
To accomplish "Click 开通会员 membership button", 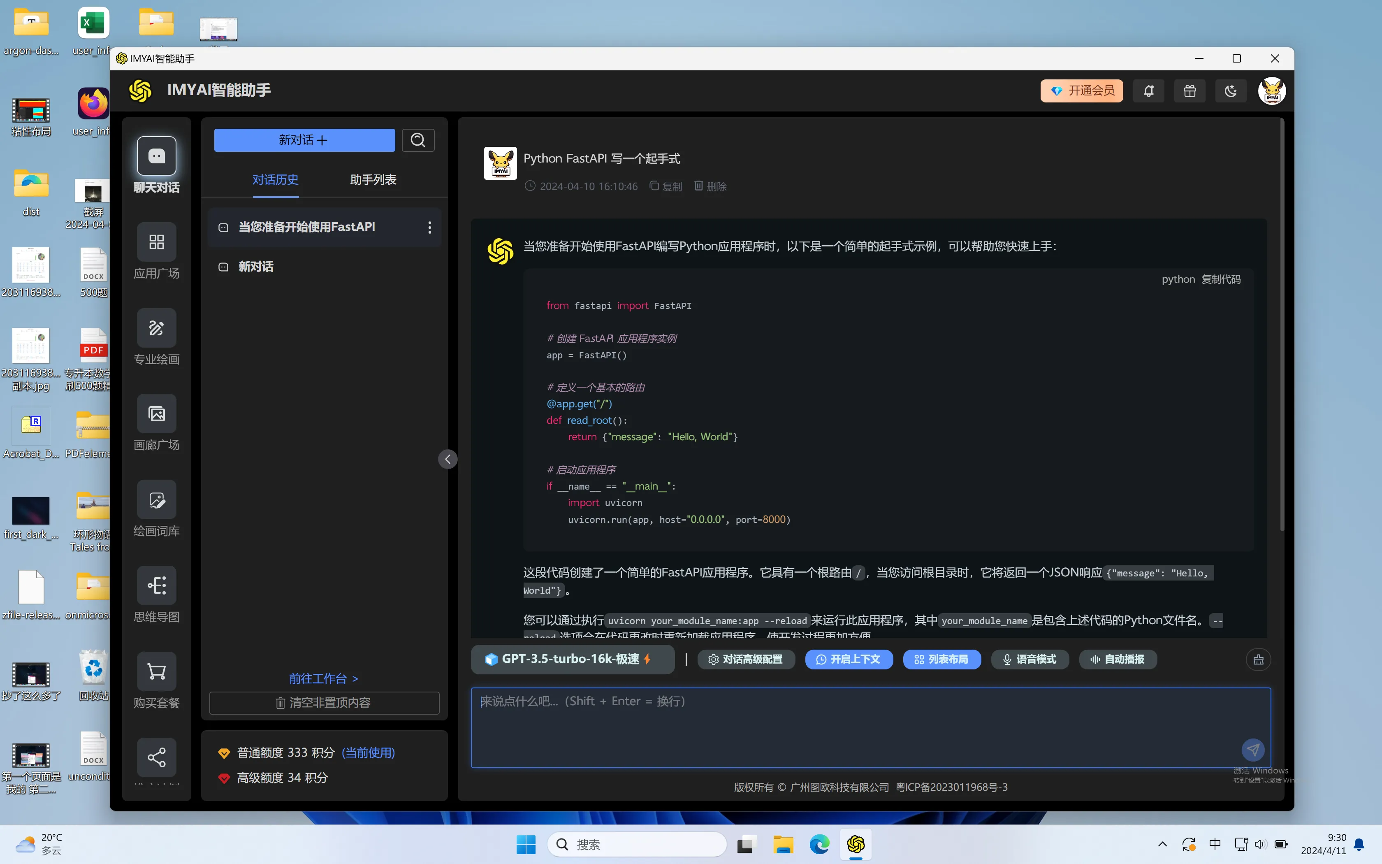I will tap(1082, 91).
